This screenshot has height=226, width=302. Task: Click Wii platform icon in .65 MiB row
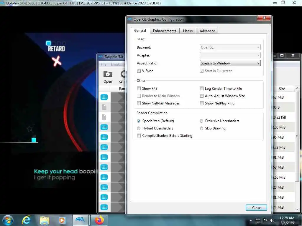click(104, 177)
